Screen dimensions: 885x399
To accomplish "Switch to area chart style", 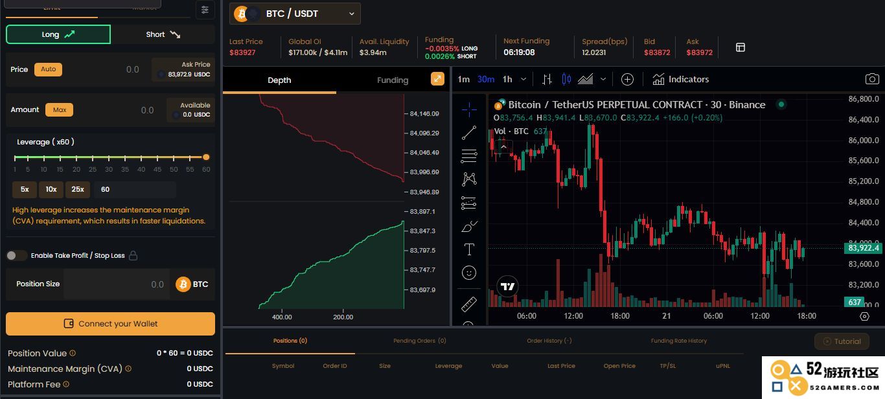I will [586, 79].
